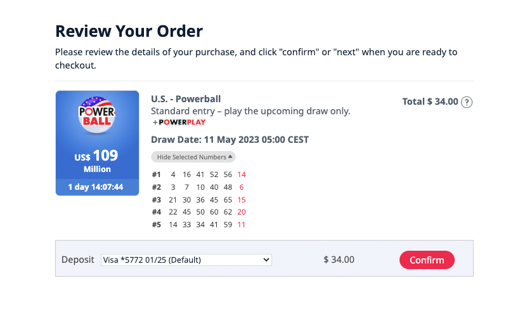Click the Total $ 34.00 amount
The image size is (520, 318).
(x=430, y=102)
